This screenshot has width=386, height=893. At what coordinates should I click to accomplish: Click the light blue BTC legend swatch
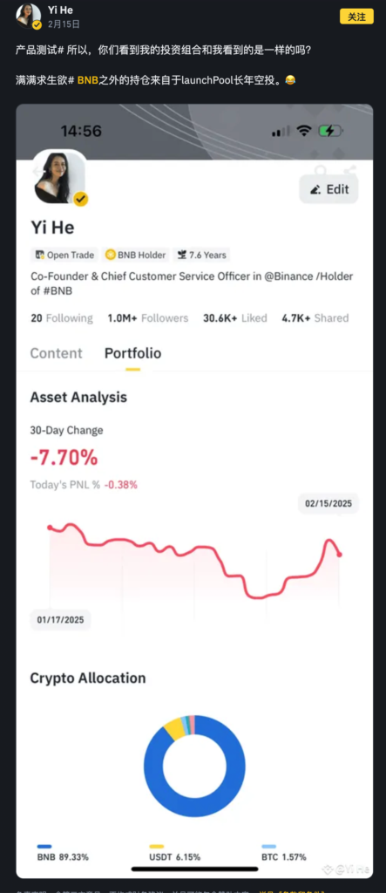269,847
